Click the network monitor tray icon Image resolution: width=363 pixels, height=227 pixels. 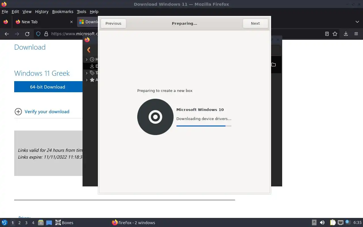click(341, 222)
